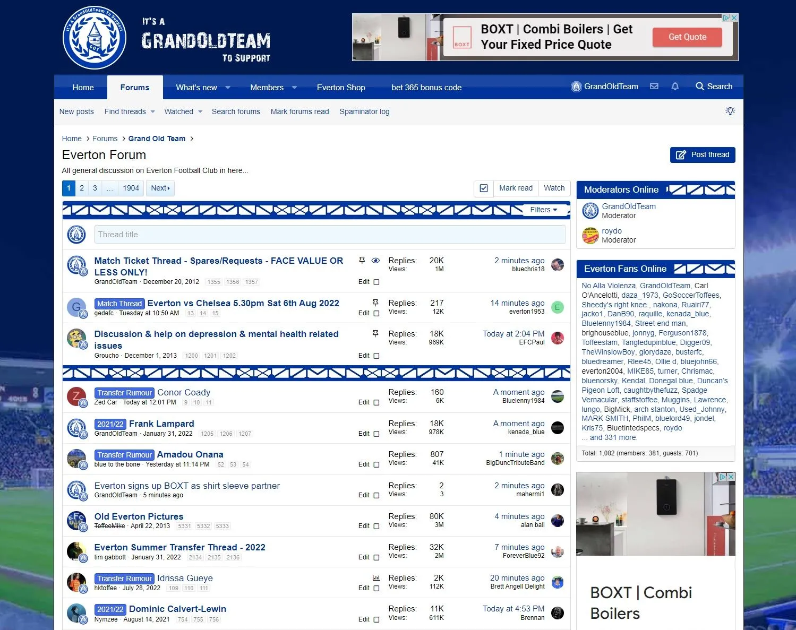
Task: Expand the Find threads dropdown
Action: point(152,111)
